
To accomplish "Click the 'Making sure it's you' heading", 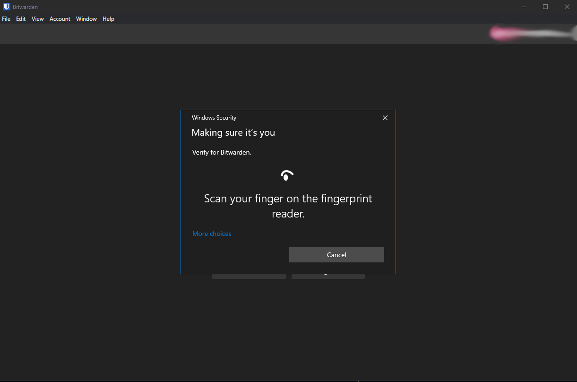I will click(x=233, y=133).
